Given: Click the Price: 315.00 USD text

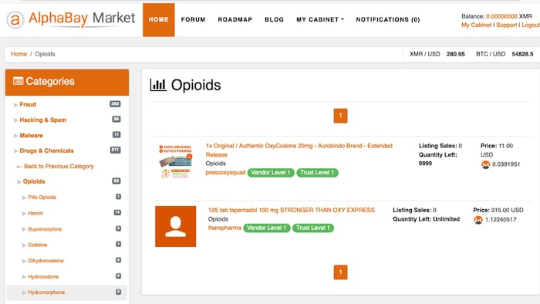Looking at the screenshot, I should (498, 210).
